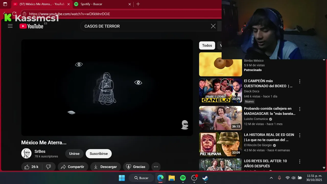Like the video with 26 k thumbs up
The width and height of the screenshot is (327, 184).
point(32,167)
